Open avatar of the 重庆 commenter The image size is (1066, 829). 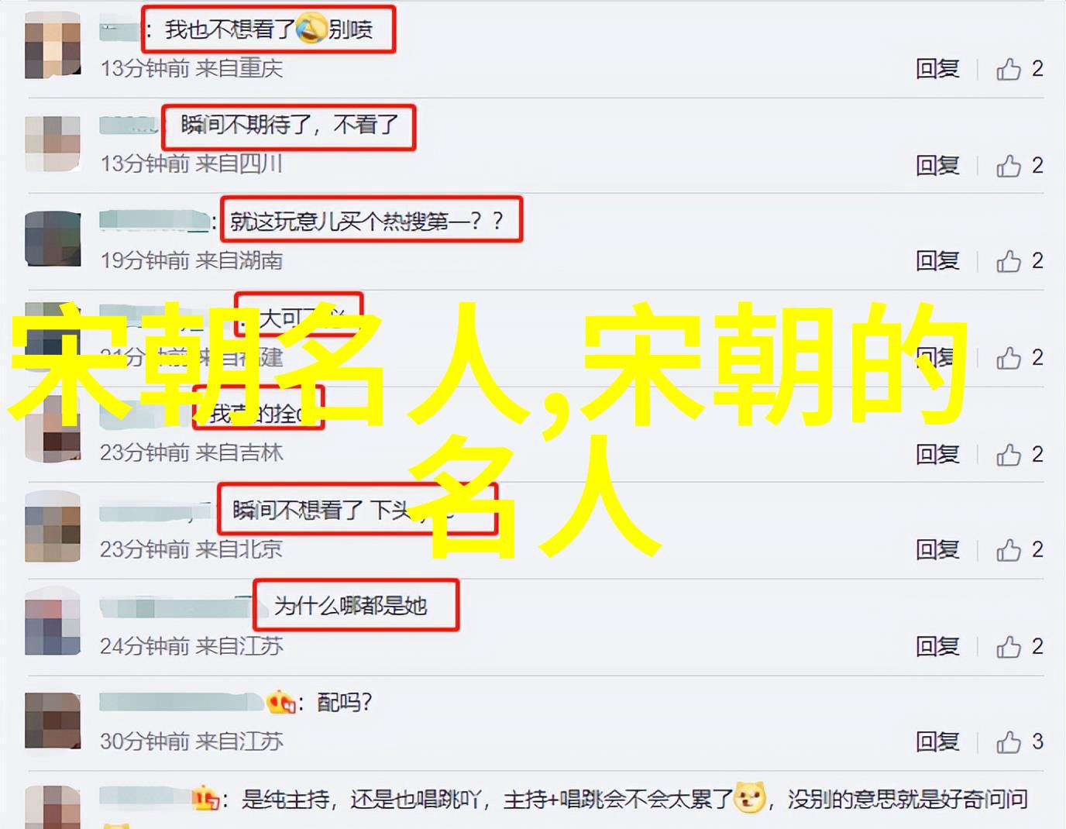click(x=53, y=48)
